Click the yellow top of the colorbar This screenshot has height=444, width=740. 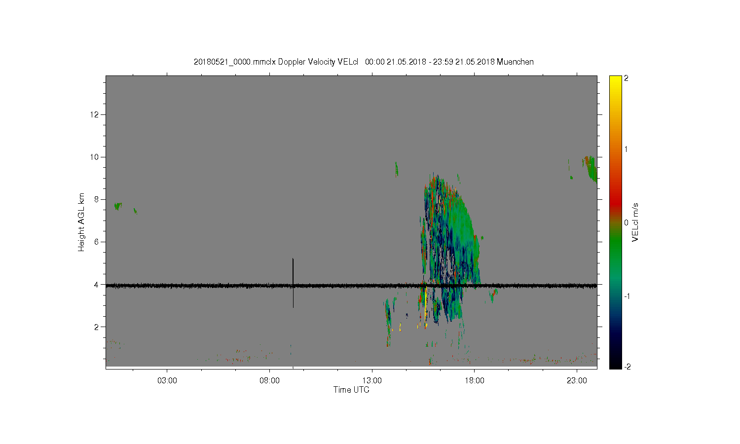coord(615,81)
